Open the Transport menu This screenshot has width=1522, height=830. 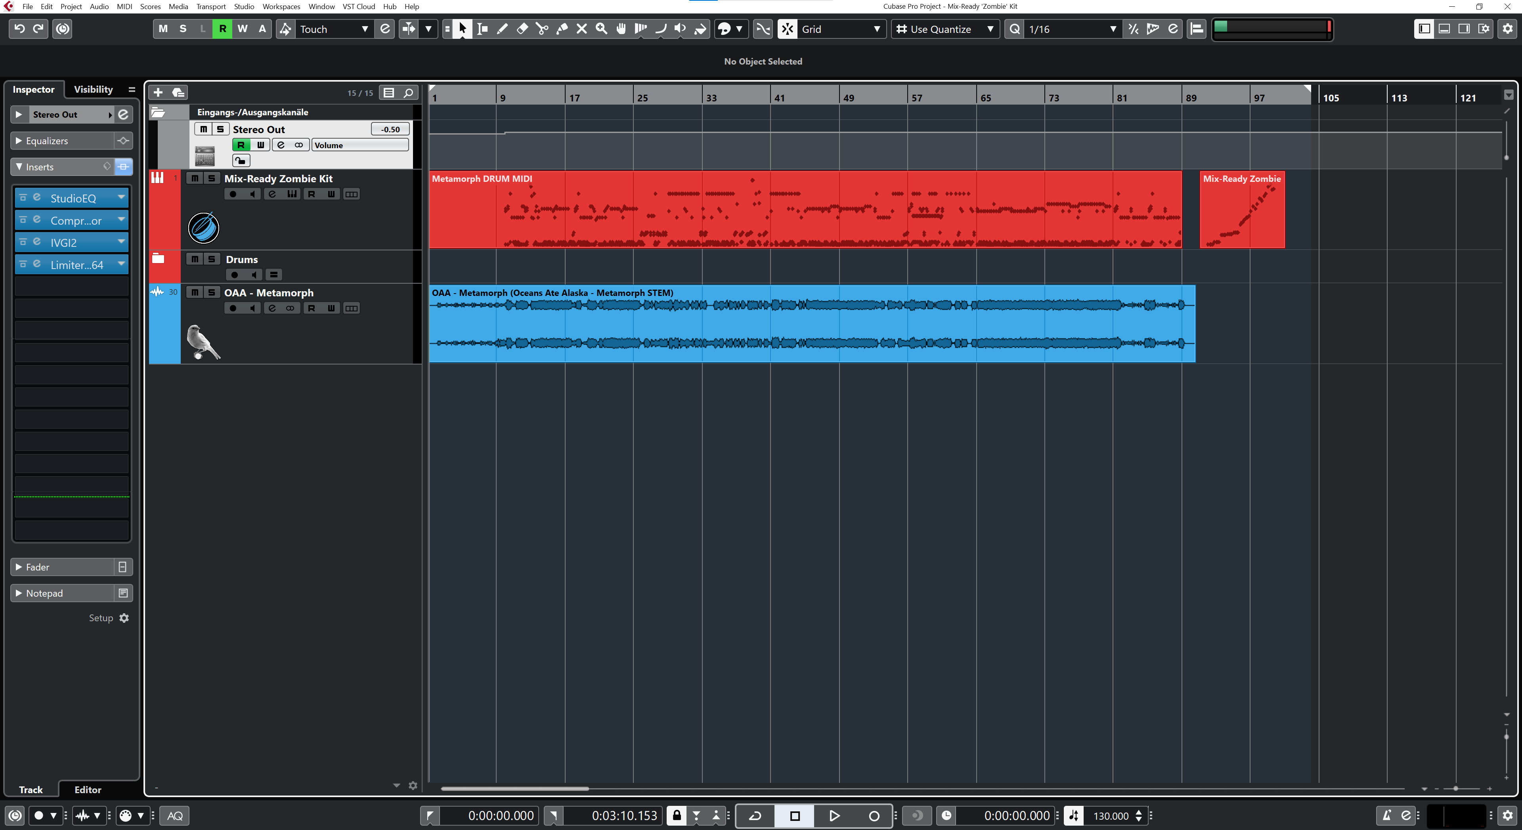point(211,6)
